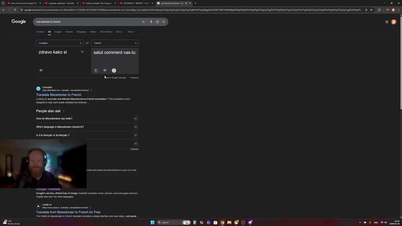Image resolution: width=402 pixels, height=226 pixels.
Task: Open the Windows Start menu
Action: [x=152, y=223]
